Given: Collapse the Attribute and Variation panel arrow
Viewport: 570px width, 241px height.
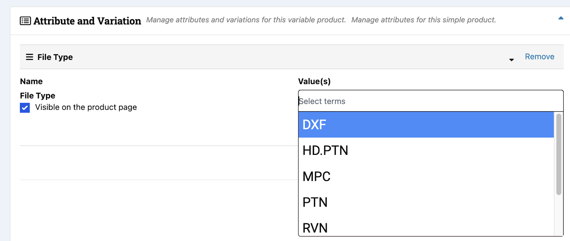Looking at the screenshot, I should point(561,18).
